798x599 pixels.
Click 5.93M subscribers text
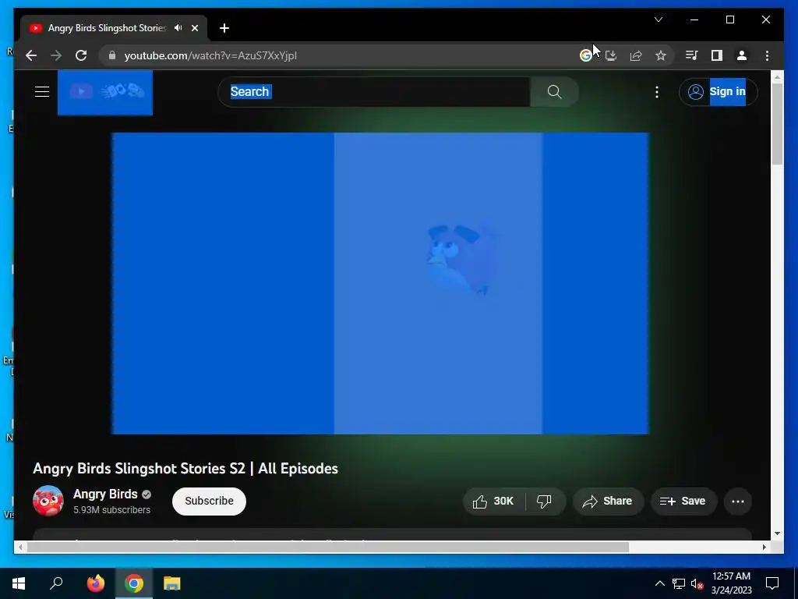(112, 510)
